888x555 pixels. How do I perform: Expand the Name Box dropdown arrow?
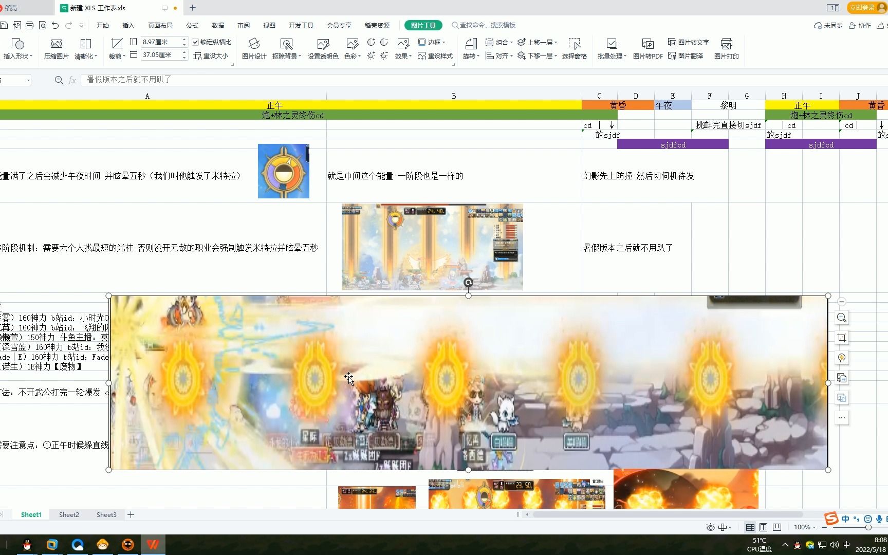coord(28,80)
